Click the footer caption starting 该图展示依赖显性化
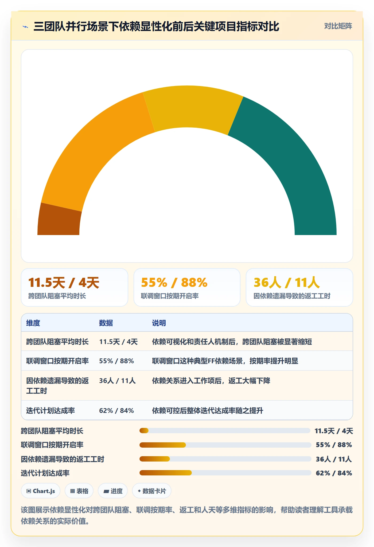374x547 pixels. tap(187, 515)
